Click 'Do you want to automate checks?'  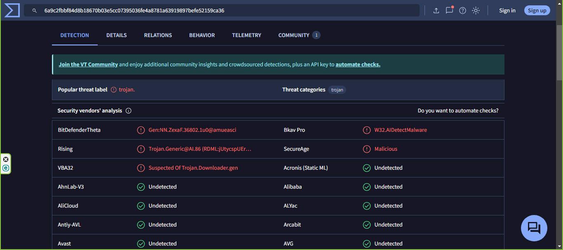point(458,111)
